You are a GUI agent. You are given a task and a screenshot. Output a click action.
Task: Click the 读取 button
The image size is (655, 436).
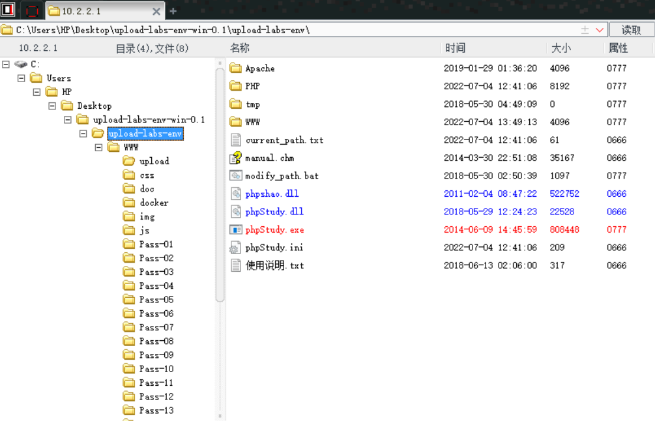(631, 30)
